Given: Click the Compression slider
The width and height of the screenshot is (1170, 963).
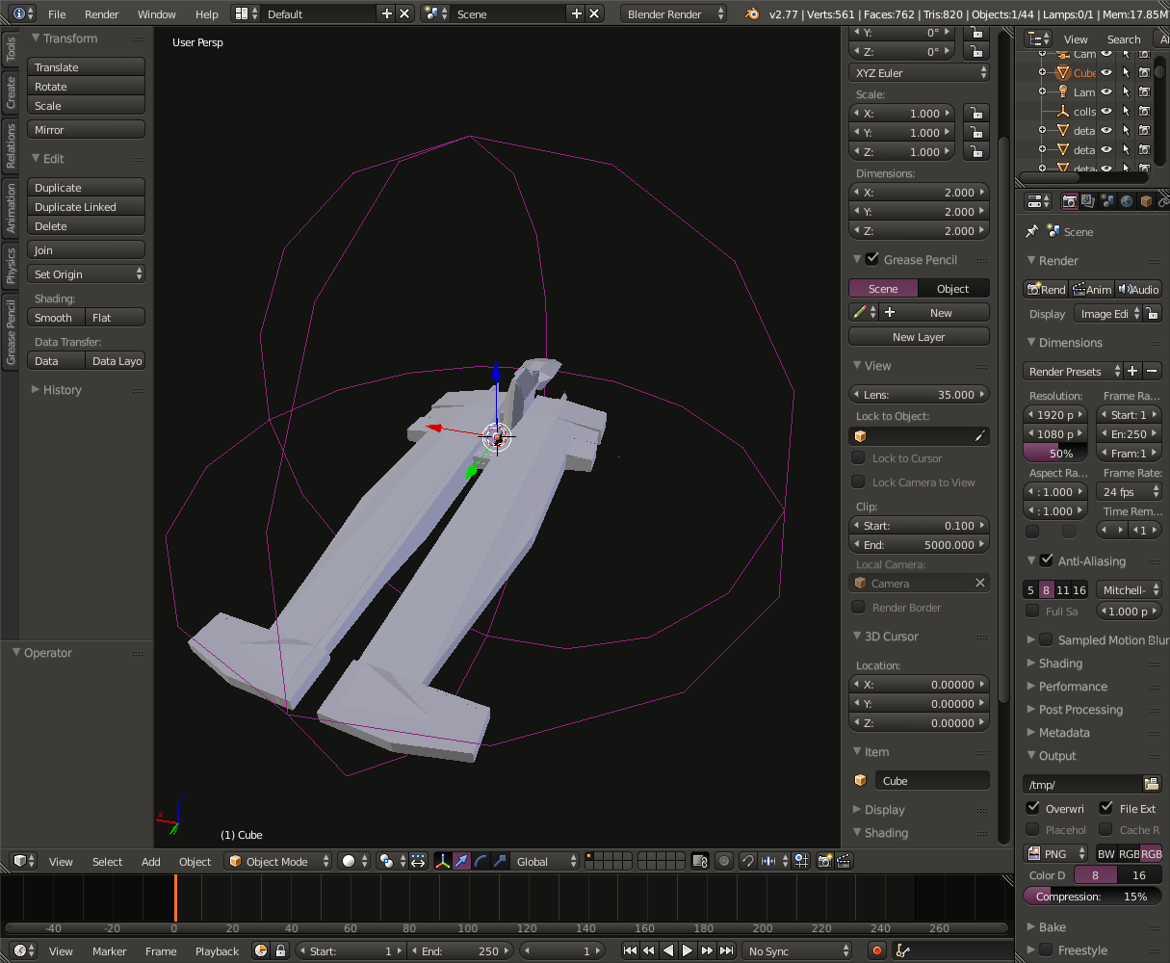Looking at the screenshot, I should click(1091, 897).
